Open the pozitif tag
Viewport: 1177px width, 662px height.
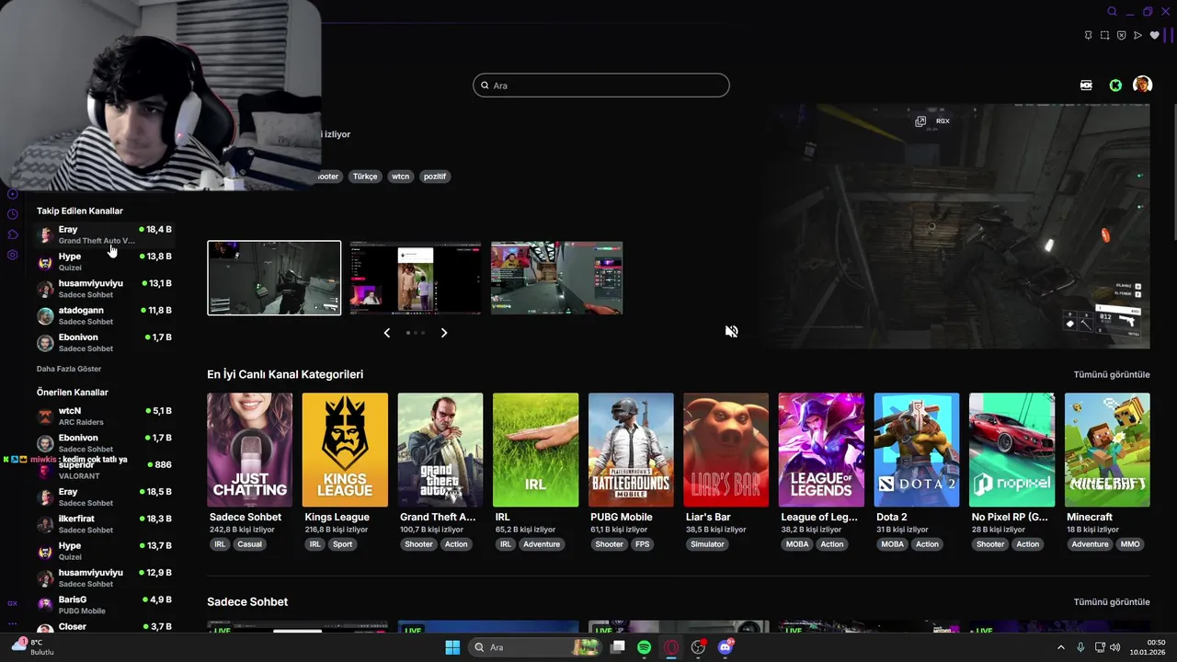[x=435, y=177]
